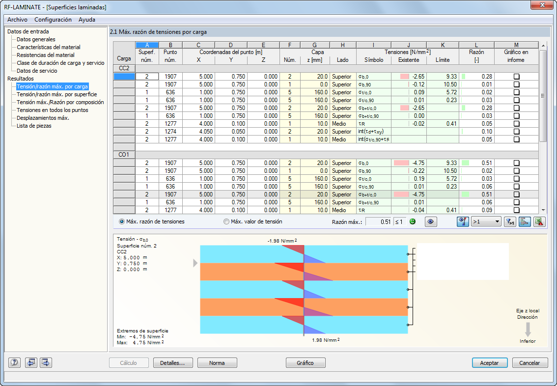The height and width of the screenshot is (386, 557).
Task: Select Tensión/razón máx. por superficie item
Action: [57, 94]
